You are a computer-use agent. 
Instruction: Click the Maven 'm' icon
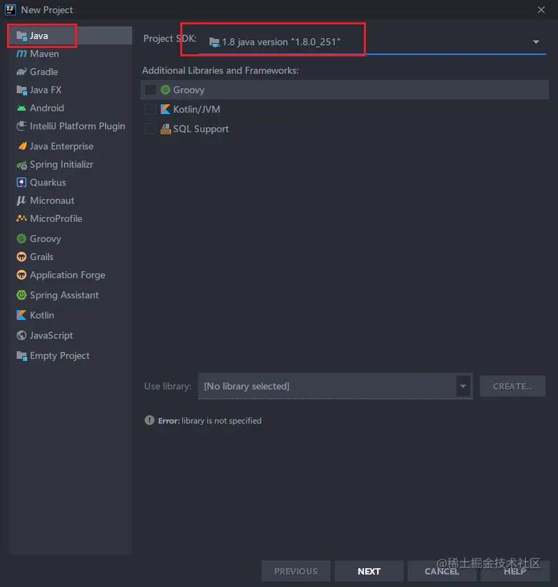pyautogui.click(x=22, y=54)
